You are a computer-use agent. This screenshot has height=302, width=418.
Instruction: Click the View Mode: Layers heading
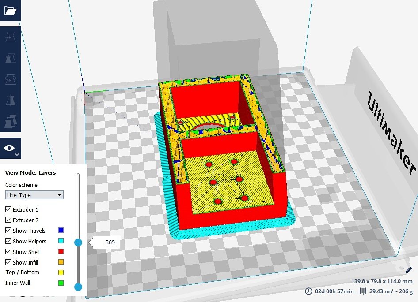click(x=30, y=173)
